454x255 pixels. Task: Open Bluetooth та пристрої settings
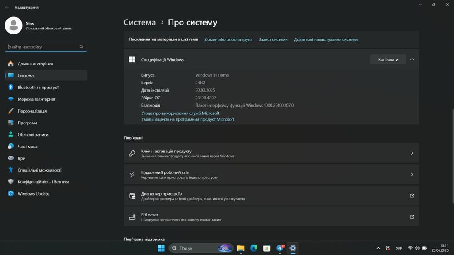click(x=46, y=88)
